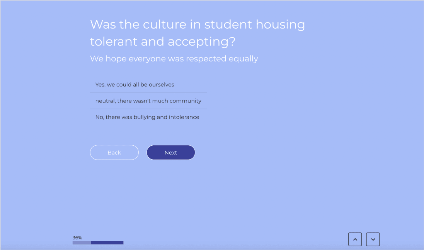Mark the culture as tolerant with Yes answer

click(x=135, y=85)
